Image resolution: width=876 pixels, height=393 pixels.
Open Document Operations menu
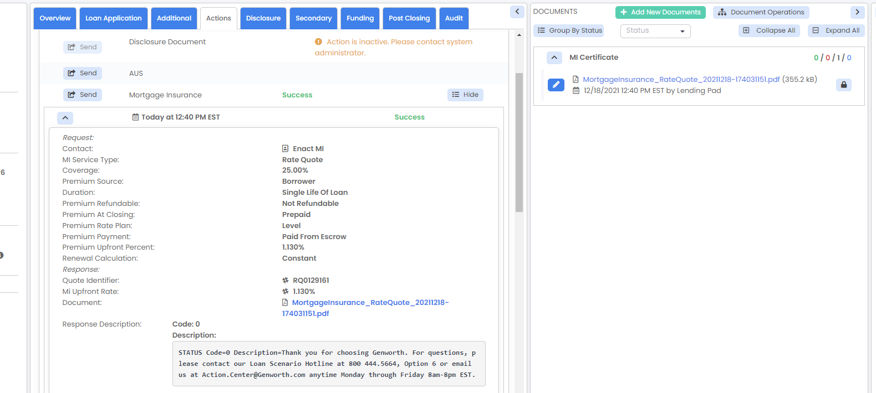click(761, 12)
